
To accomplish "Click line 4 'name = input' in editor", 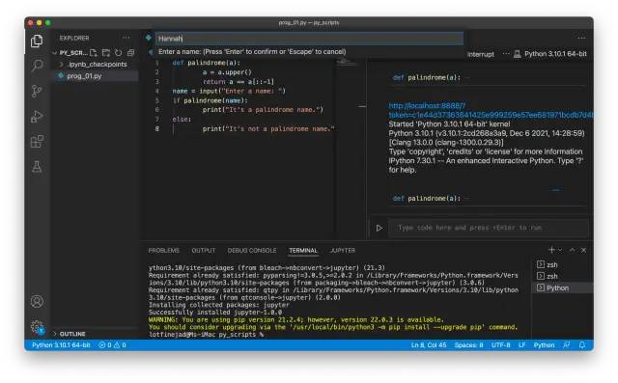I will coord(229,91).
